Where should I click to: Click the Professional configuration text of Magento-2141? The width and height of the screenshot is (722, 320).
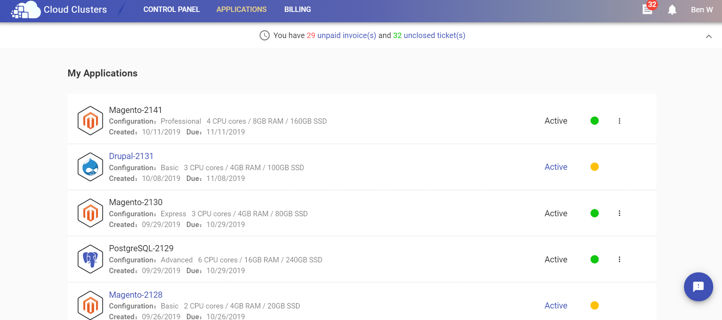(181, 121)
